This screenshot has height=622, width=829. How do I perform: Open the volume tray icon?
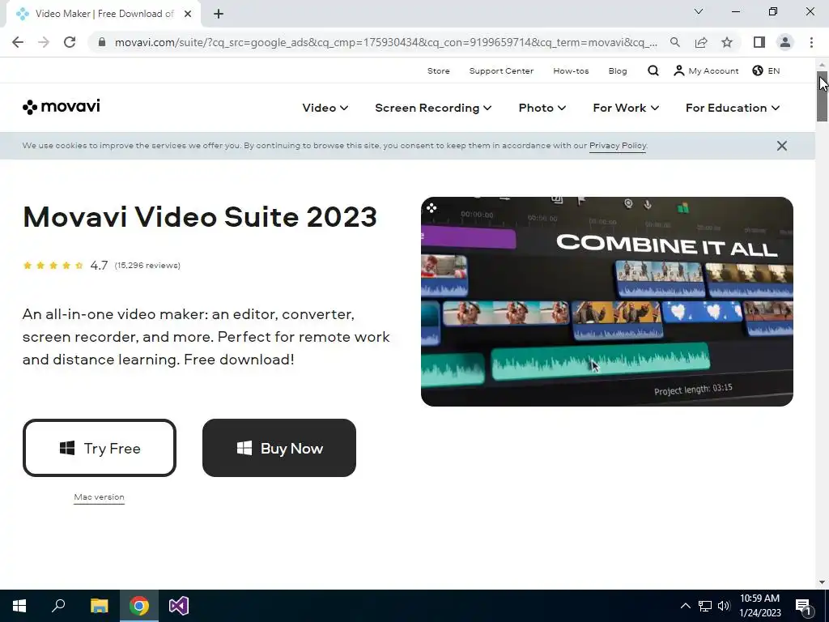point(724,606)
